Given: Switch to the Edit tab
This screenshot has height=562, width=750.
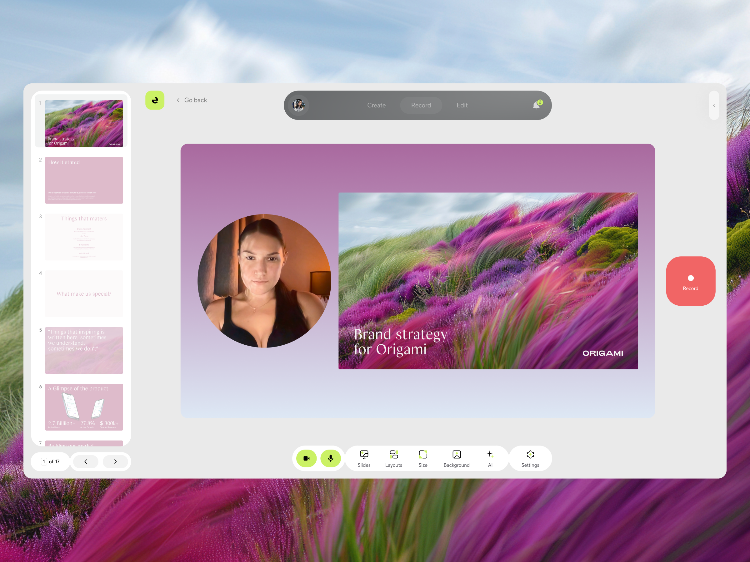Looking at the screenshot, I should pos(462,105).
